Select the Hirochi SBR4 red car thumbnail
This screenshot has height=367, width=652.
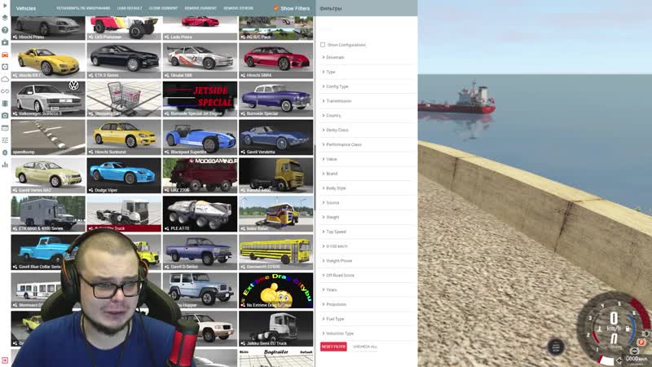pos(276,60)
